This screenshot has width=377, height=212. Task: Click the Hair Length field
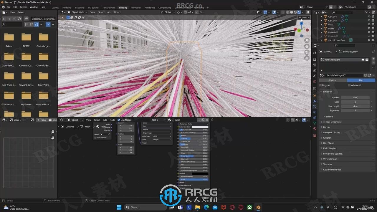355,106
